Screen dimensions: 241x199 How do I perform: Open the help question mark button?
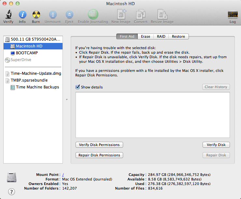(x=11, y=192)
